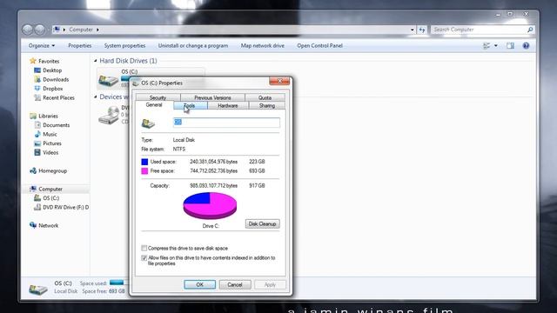Screen dimensions: 557x313
Task: Click Open Control Panel
Action: (319, 46)
